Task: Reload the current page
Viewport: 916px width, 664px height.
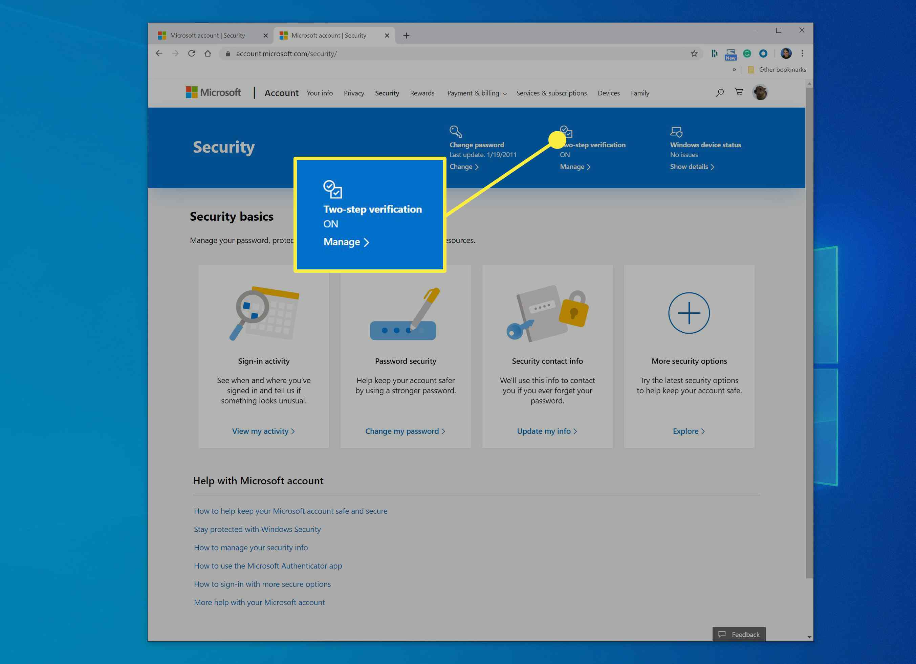Action: click(x=192, y=53)
